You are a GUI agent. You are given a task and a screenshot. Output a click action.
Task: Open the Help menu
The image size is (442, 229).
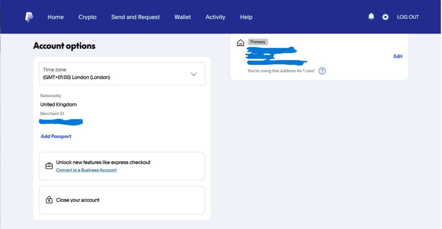[246, 17]
